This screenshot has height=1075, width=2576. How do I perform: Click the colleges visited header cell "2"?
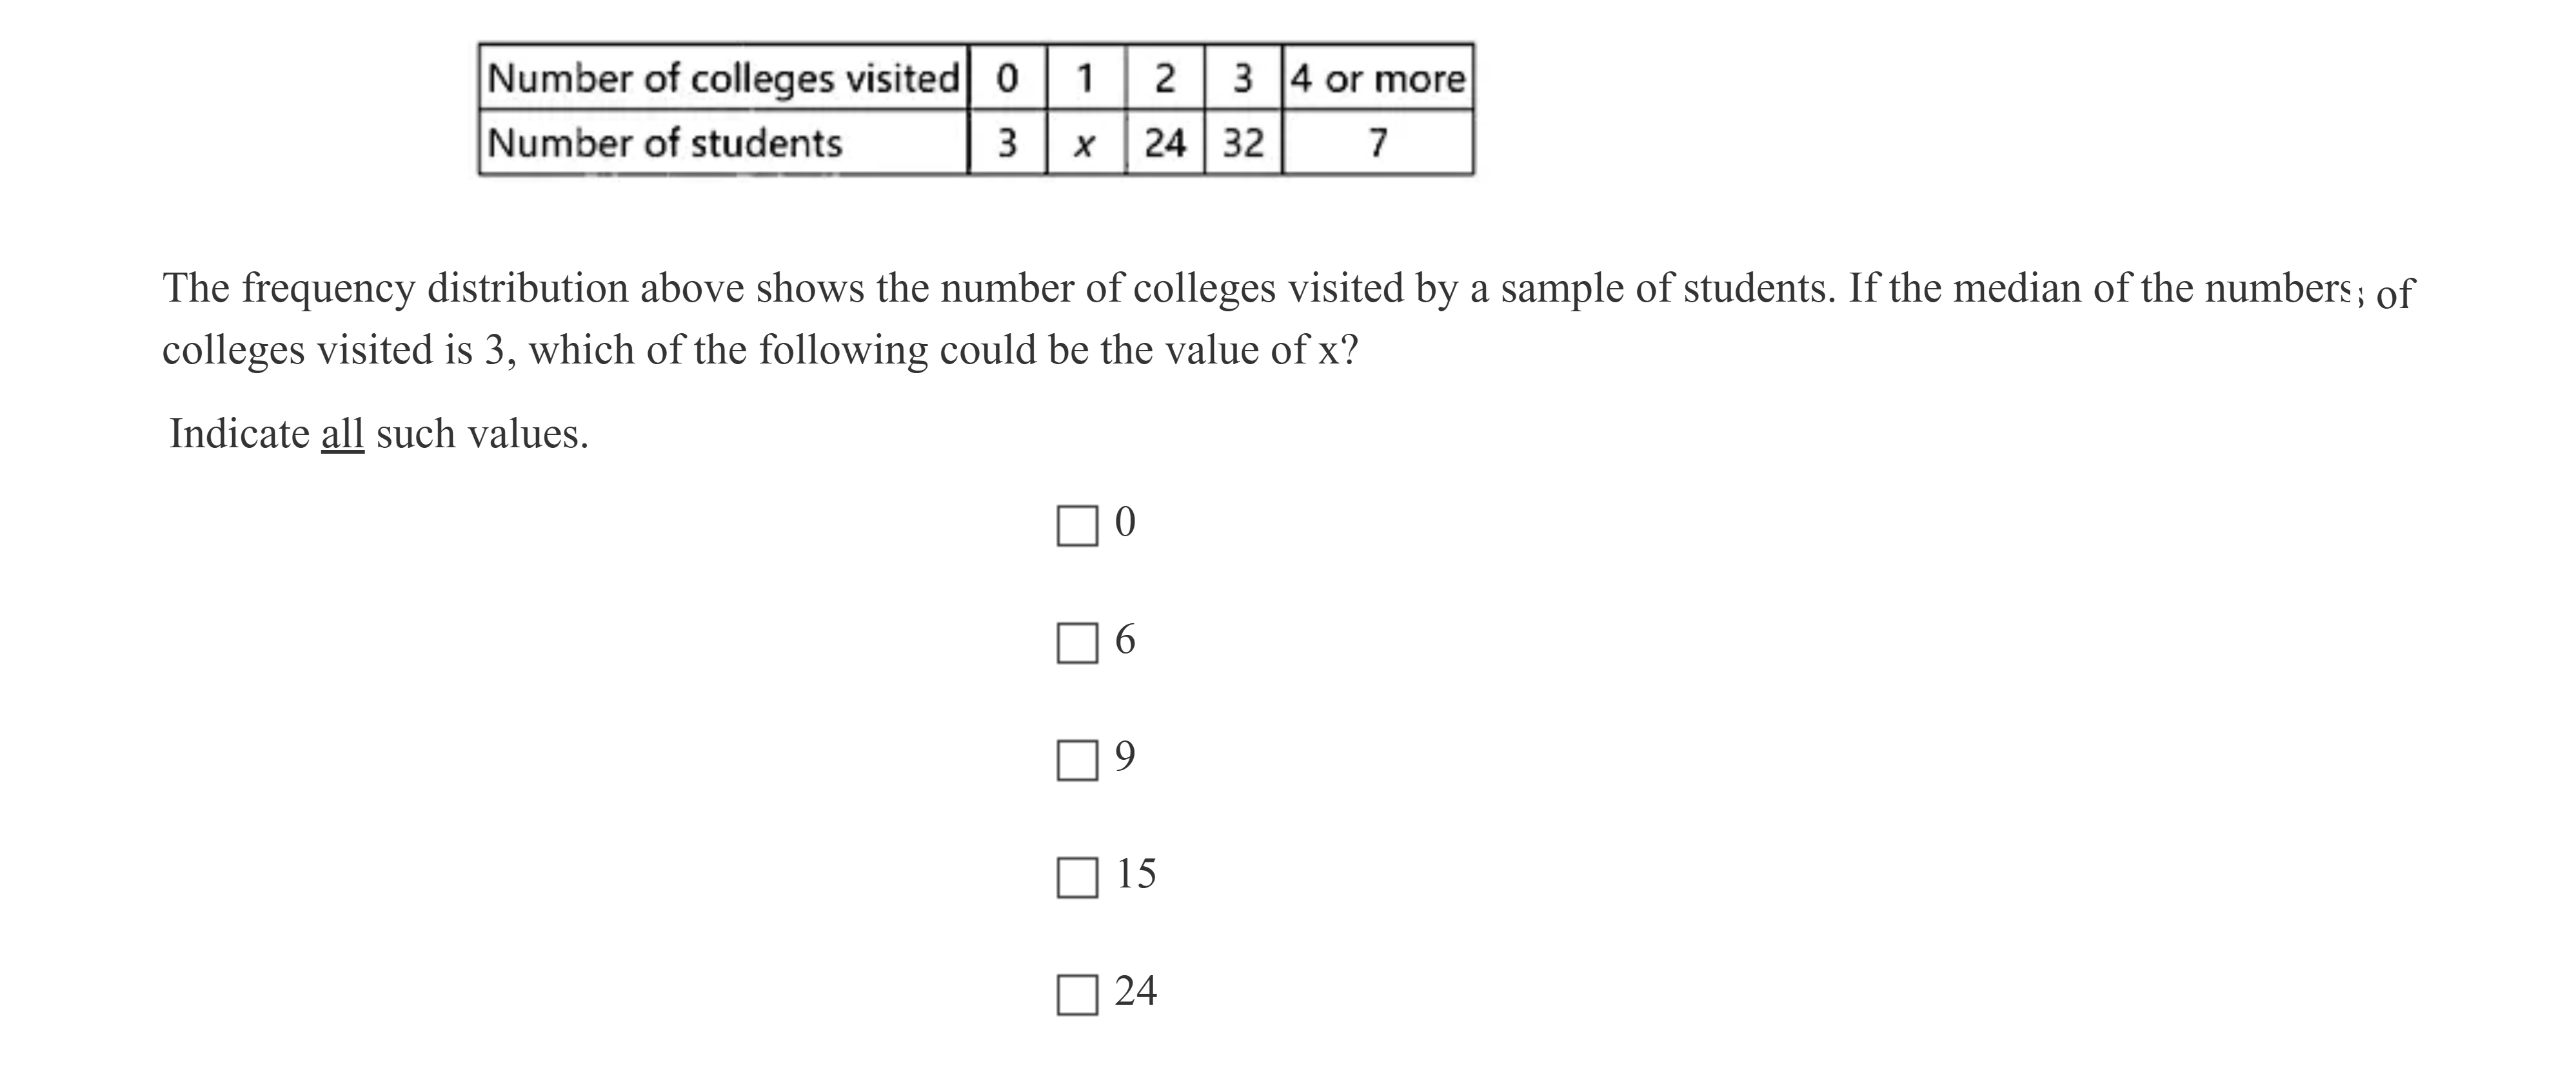1164,78
